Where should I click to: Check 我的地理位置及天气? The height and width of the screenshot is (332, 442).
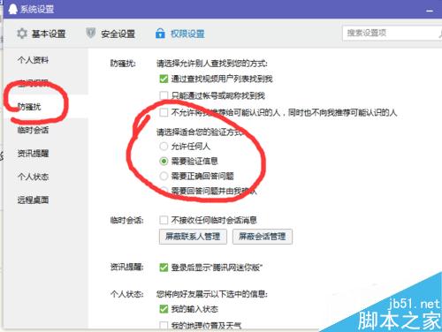point(164,325)
